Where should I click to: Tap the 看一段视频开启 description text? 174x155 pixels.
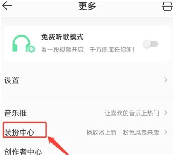(x=63, y=50)
